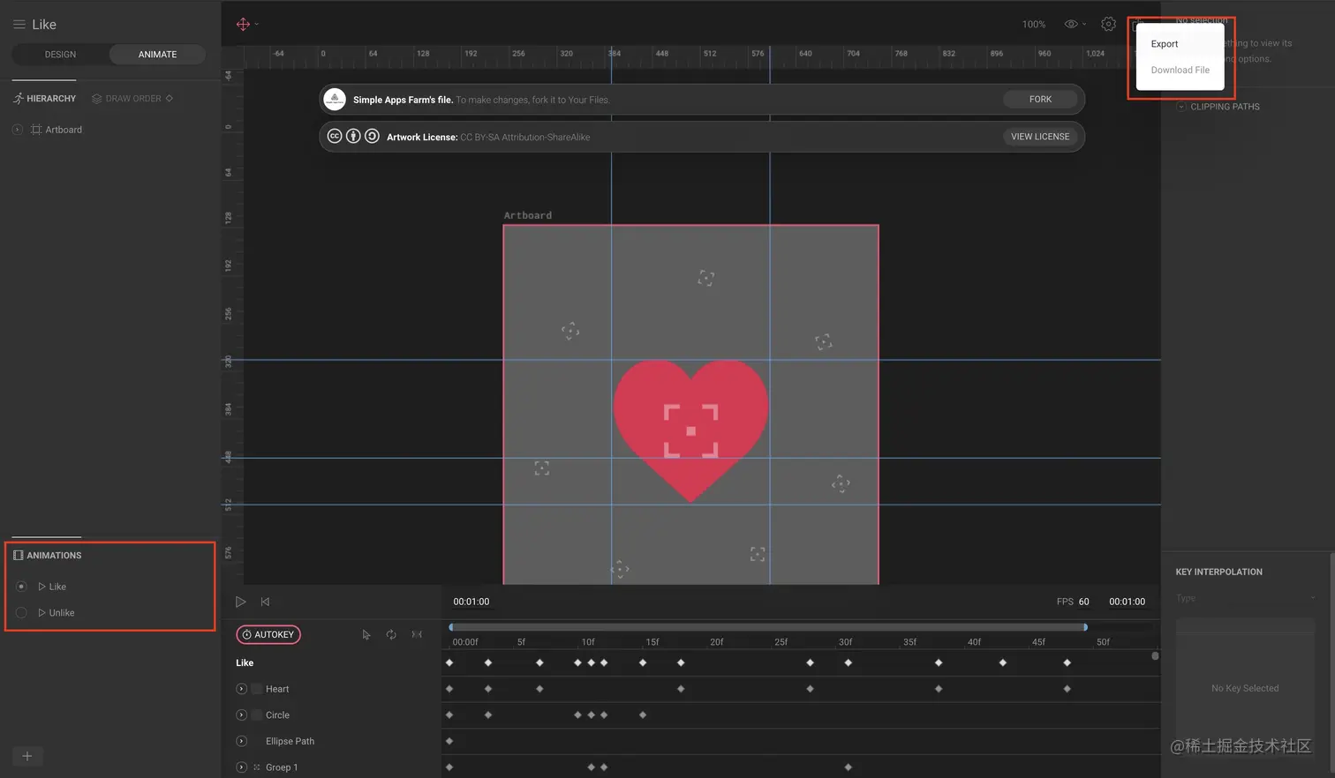The image size is (1335, 778).
Task: Click the timeline work-area range bar
Action: coord(768,627)
